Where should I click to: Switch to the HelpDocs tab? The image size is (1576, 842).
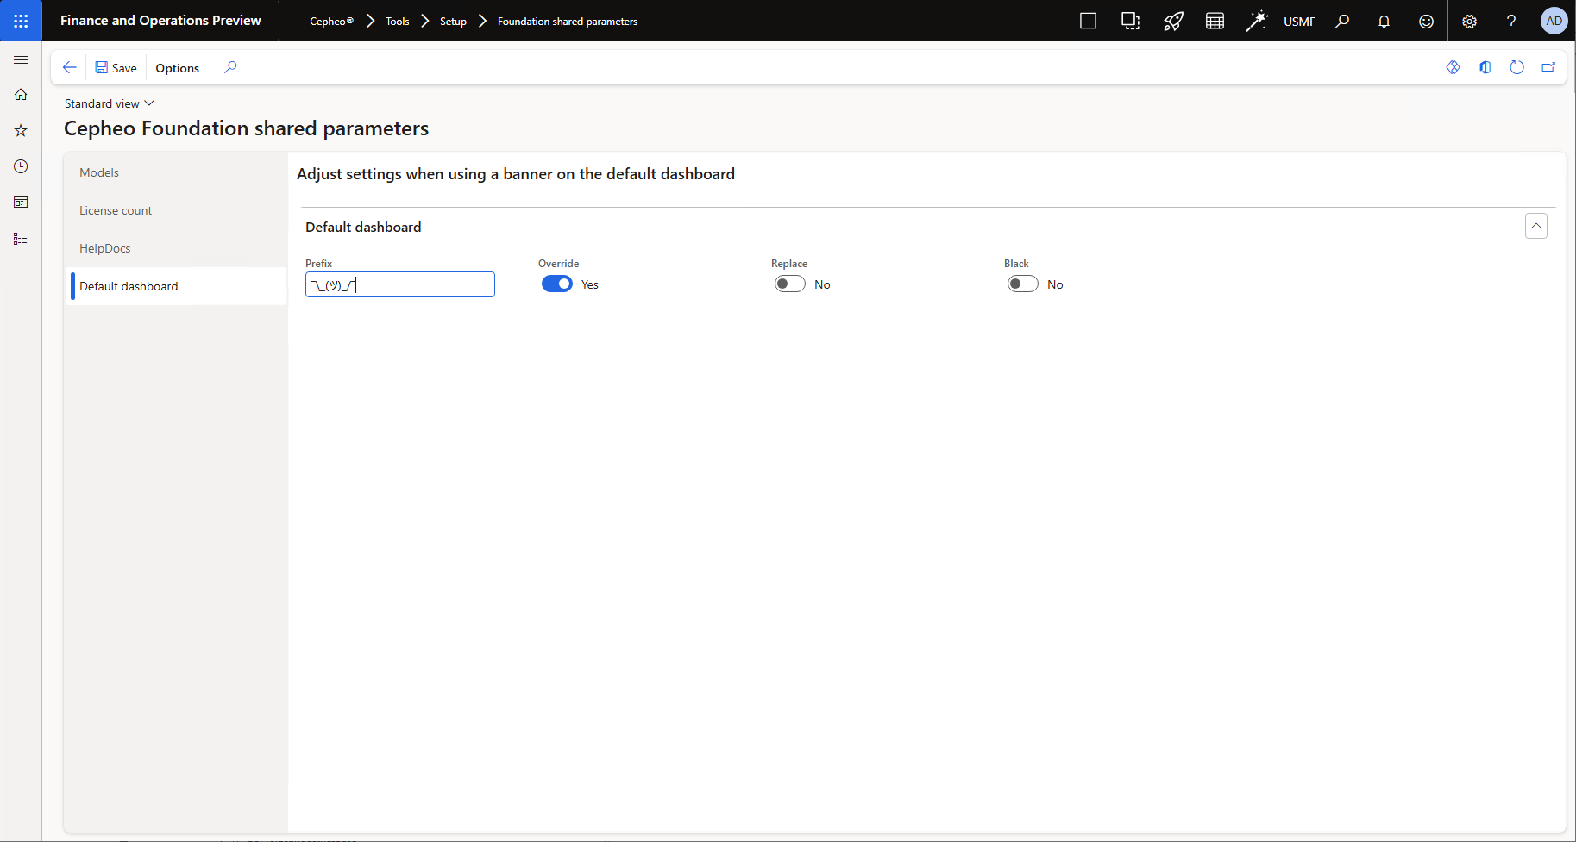point(105,248)
